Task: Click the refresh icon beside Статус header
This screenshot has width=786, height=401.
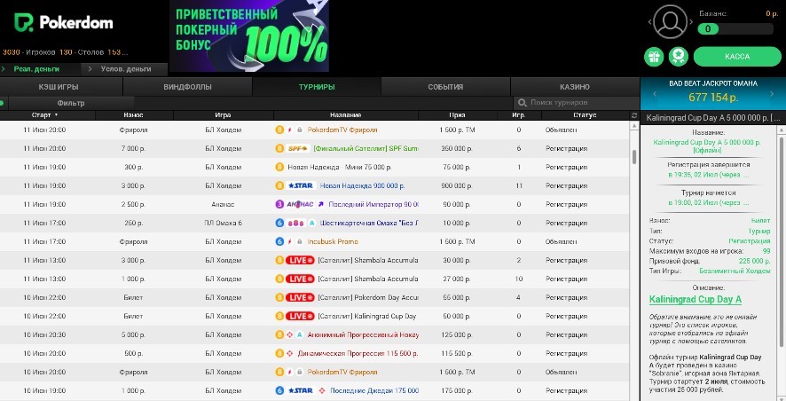Action: (634, 115)
